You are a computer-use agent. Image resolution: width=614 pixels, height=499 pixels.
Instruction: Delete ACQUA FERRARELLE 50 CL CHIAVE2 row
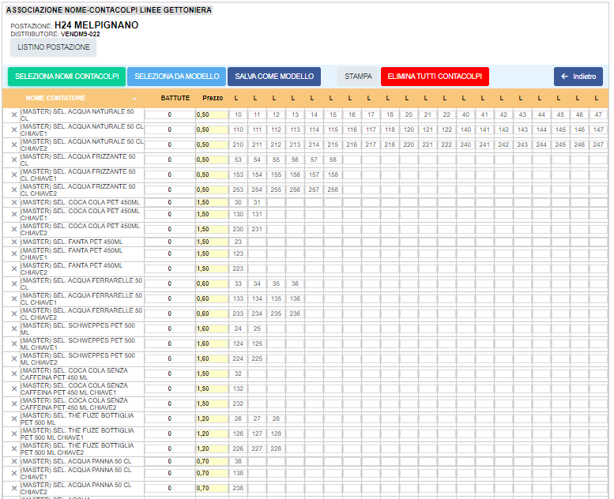(14, 313)
